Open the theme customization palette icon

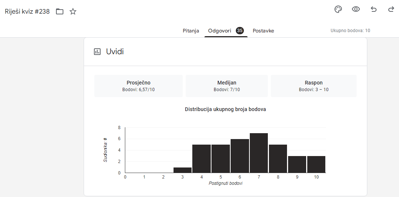338,10
